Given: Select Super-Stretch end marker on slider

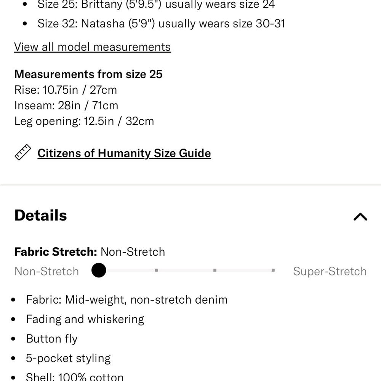Looking at the screenshot, I should click(273, 270).
